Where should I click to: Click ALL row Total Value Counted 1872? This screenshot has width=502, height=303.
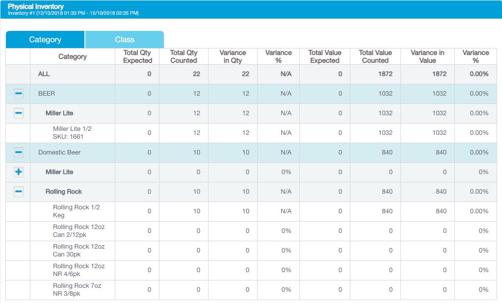pos(385,74)
